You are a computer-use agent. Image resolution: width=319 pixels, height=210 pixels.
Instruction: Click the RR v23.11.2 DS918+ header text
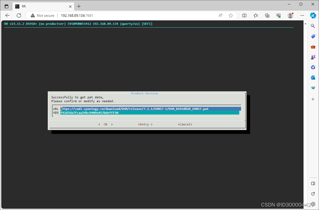78,24
